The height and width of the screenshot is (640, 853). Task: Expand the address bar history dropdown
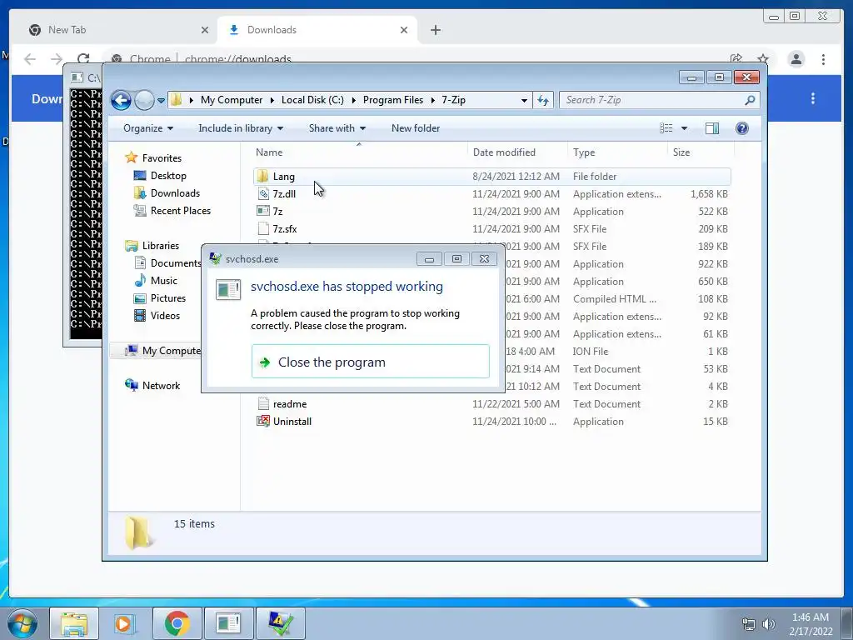[x=524, y=101]
